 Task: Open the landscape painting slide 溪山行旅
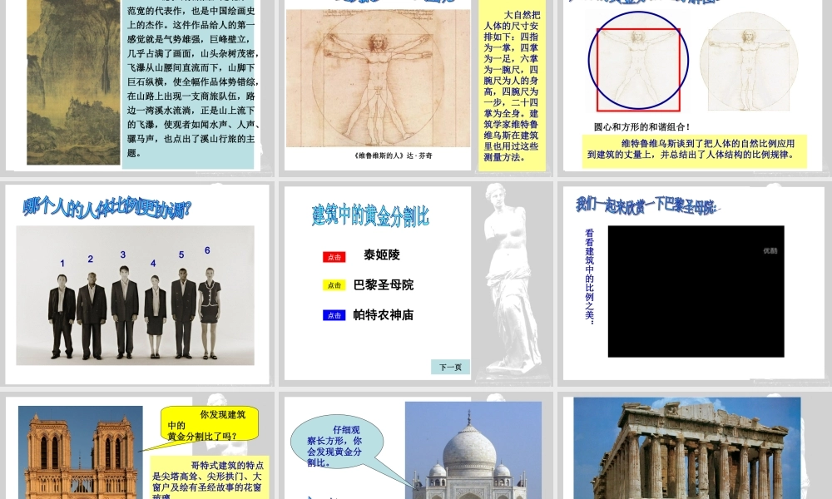(x=74, y=82)
